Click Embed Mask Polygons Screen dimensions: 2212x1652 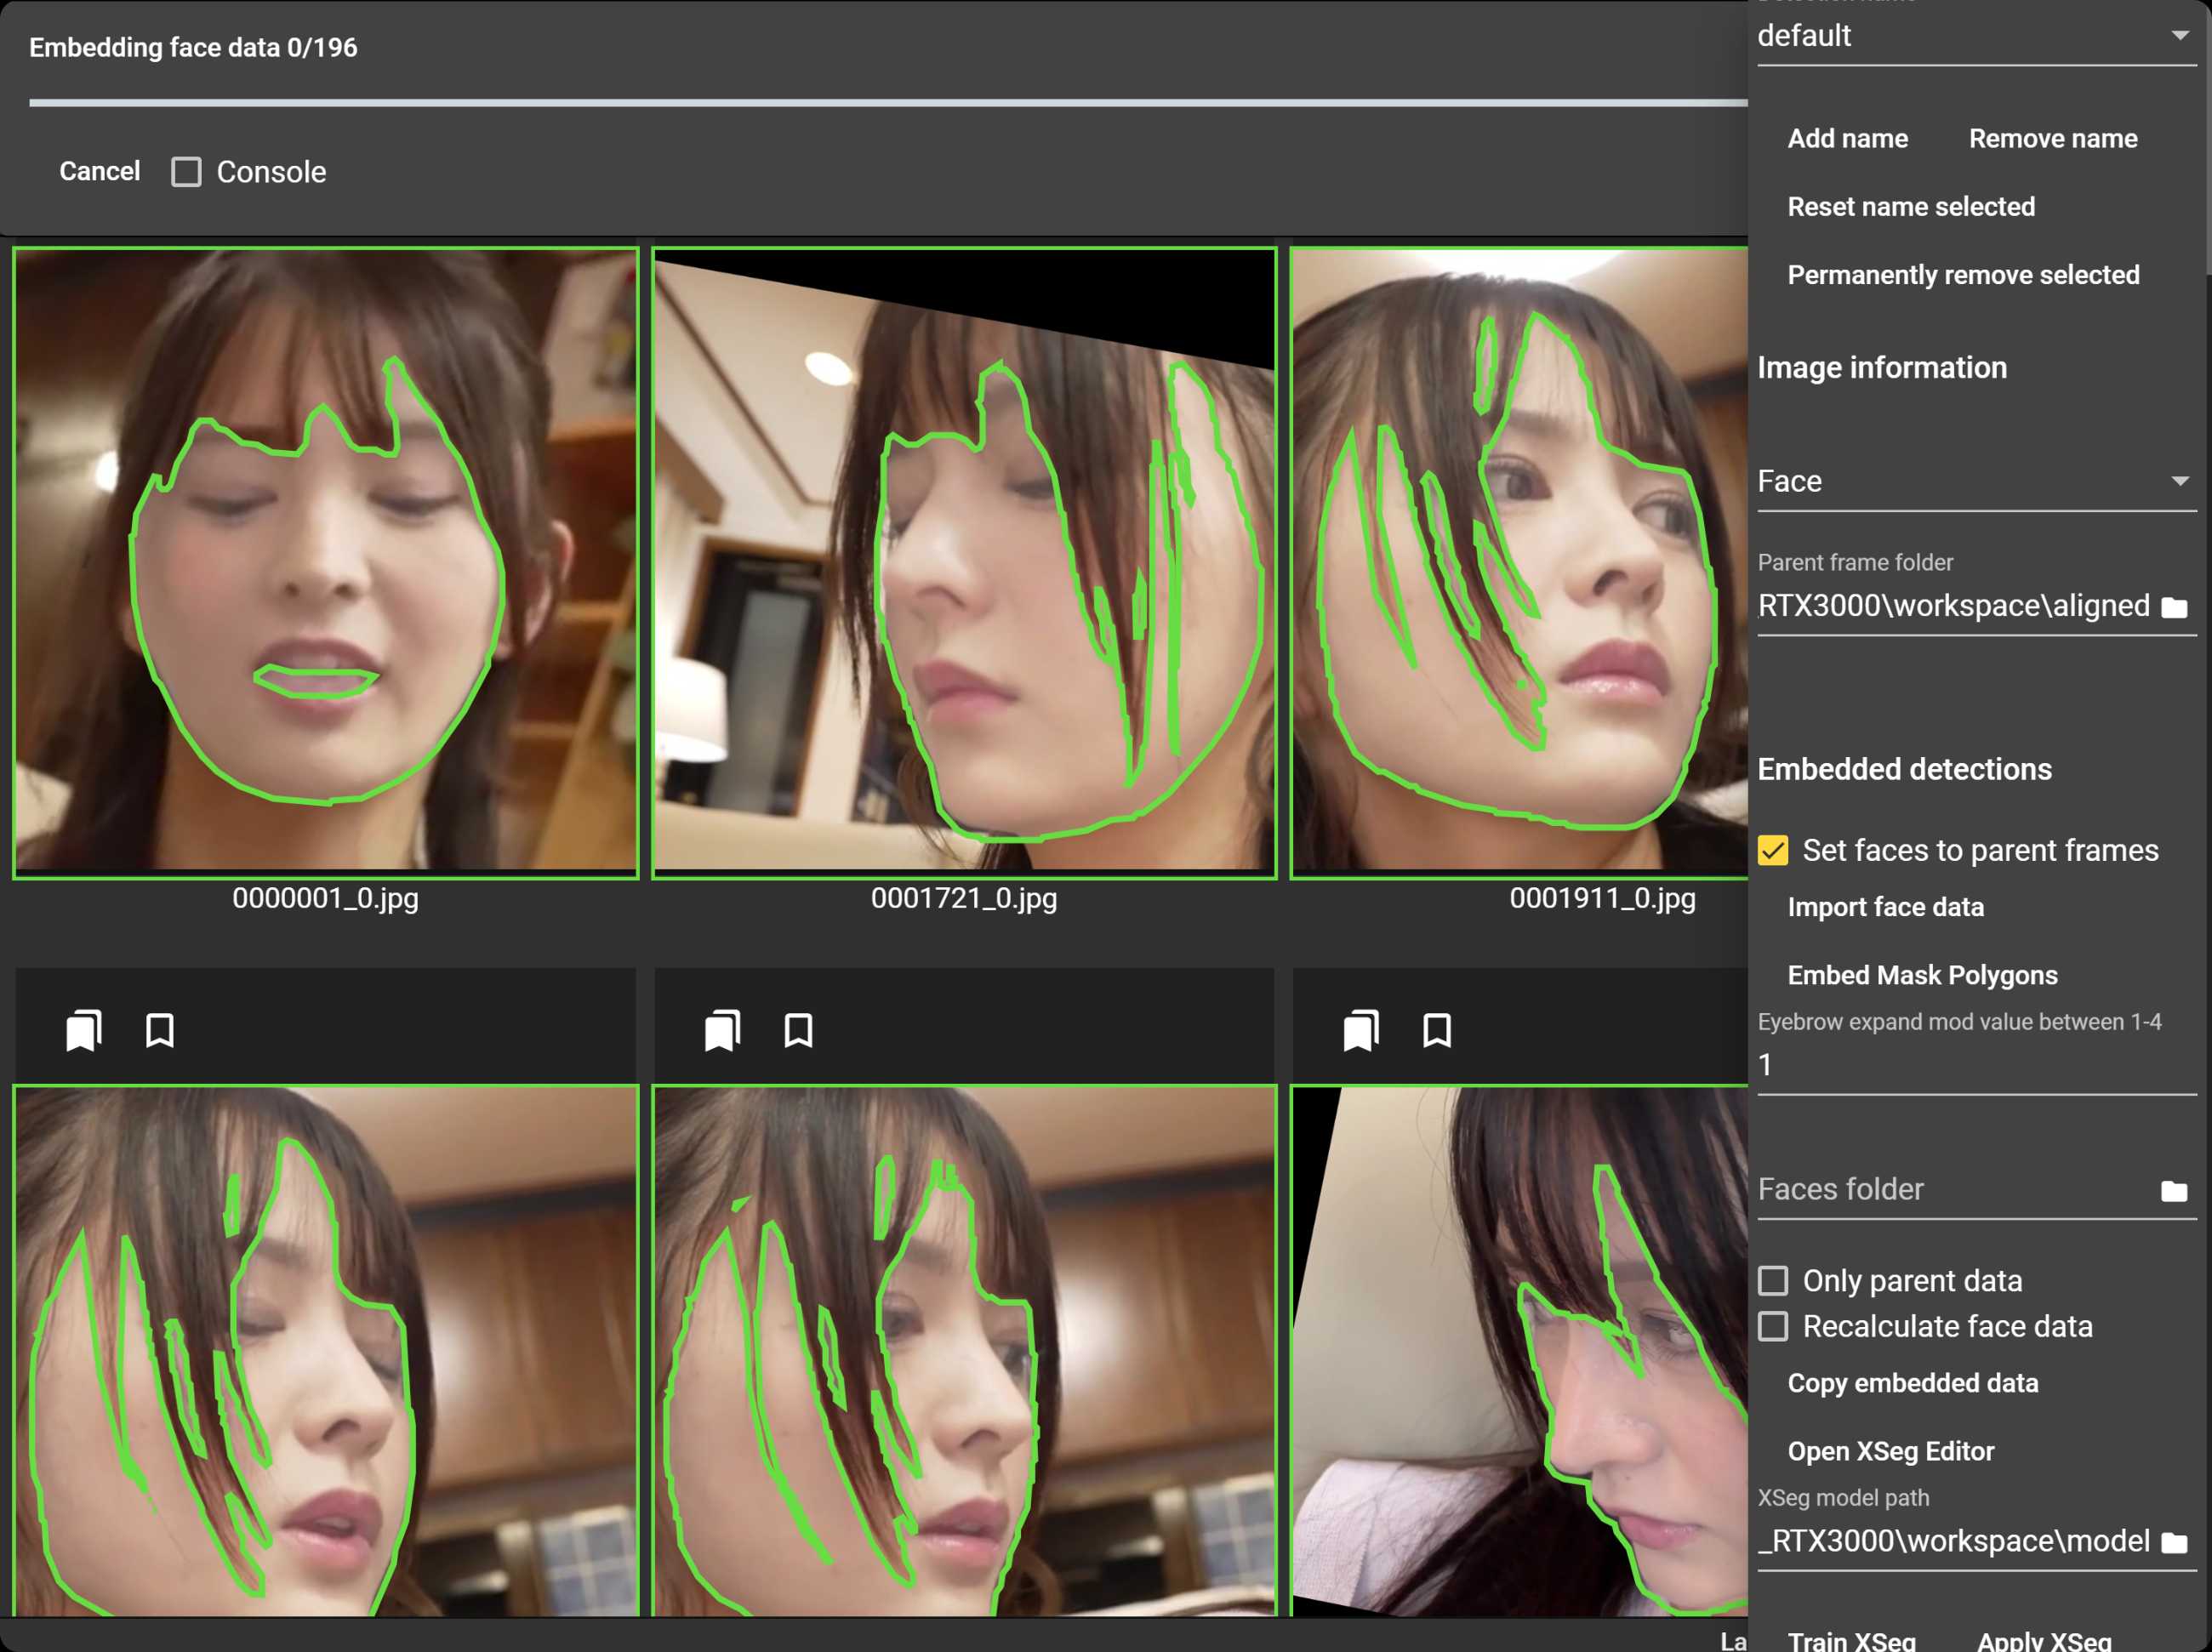[1922, 975]
